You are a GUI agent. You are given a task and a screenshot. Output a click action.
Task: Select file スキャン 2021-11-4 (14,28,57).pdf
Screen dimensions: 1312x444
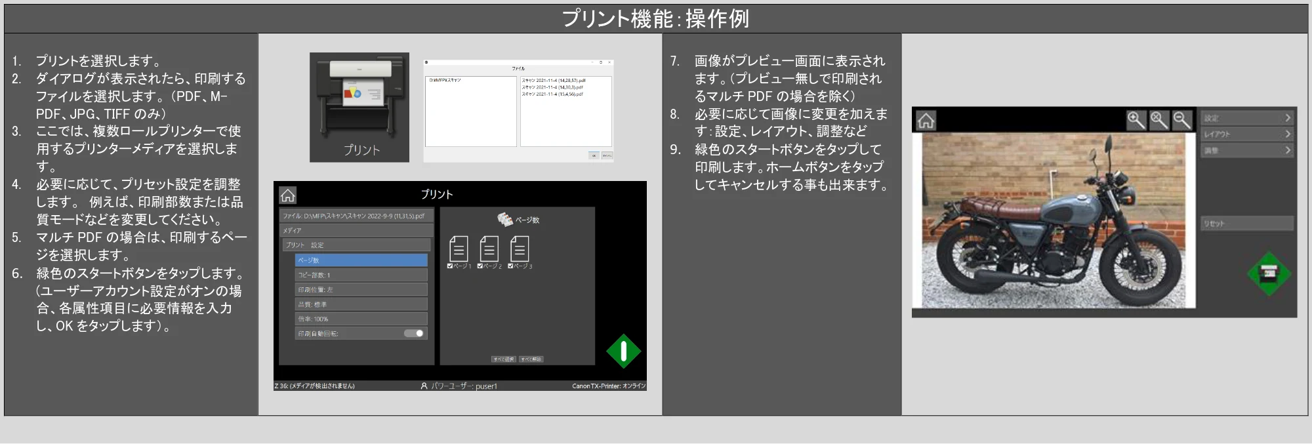tap(554, 81)
